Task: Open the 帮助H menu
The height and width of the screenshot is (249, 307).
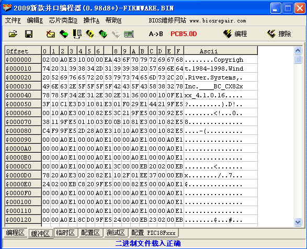Action: pyautogui.click(x=113, y=20)
